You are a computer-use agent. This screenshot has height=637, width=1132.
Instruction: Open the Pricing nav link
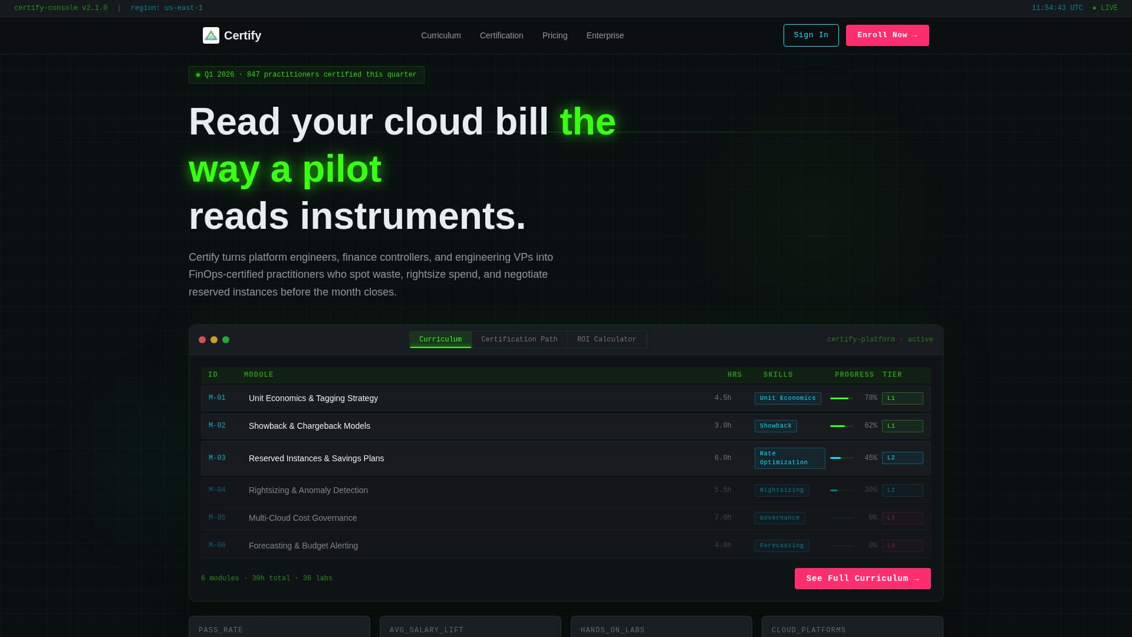[x=555, y=35]
